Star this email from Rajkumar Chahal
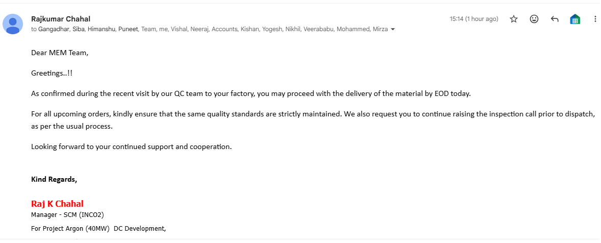Viewport: 601px width, 243px height. coord(514,19)
